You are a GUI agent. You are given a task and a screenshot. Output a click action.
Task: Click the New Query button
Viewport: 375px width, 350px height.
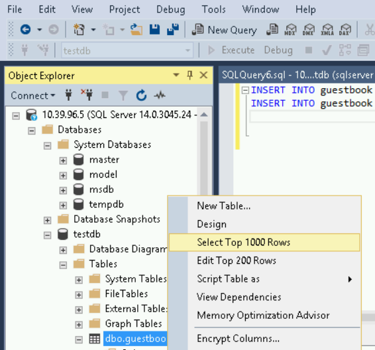[x=225, y=30]
